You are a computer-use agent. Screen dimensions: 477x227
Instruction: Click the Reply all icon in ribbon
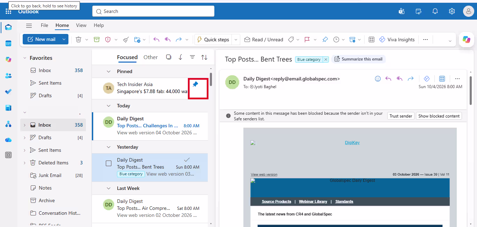(168, 40)
